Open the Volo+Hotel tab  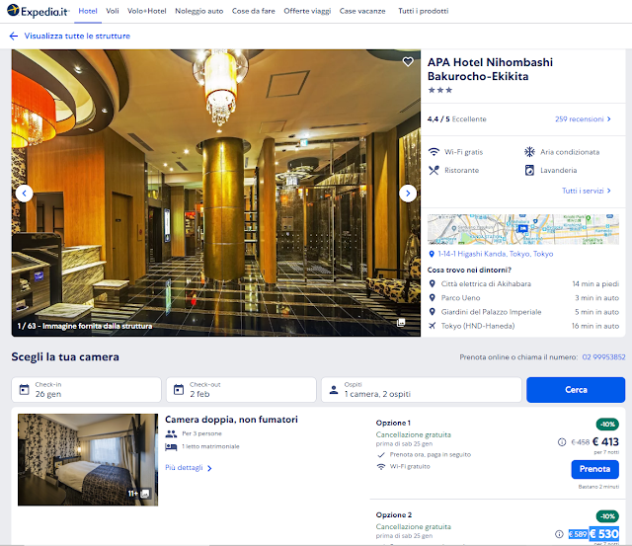[147, 11]
